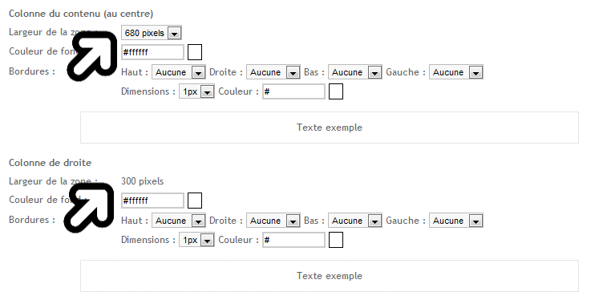Open right column border color swatch
Image resolution: width=603 pixels, height=300 pixels.
tap(336, 240)
